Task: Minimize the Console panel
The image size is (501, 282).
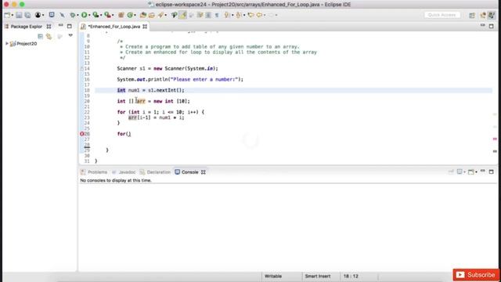Action: pyautogui.click(x=483, y=172)
